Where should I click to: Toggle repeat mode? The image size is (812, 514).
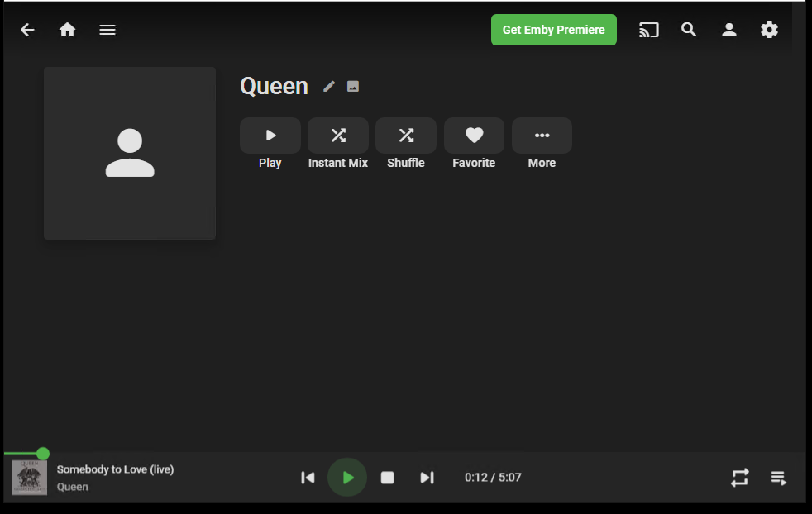tap(739, 478)
